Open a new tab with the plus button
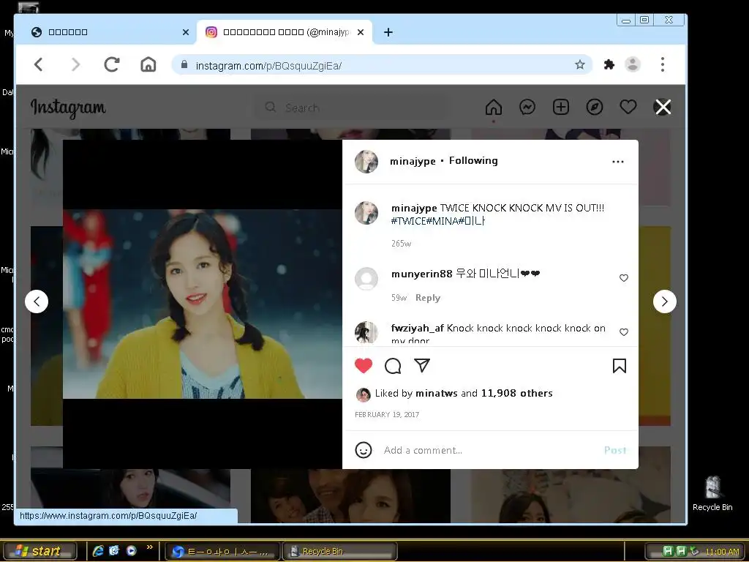 (388, 32)
